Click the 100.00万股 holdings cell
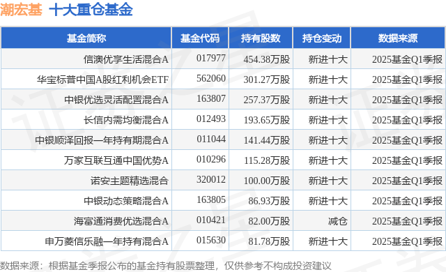This screenshot has height=272, width=446. (x=266, y=181)
